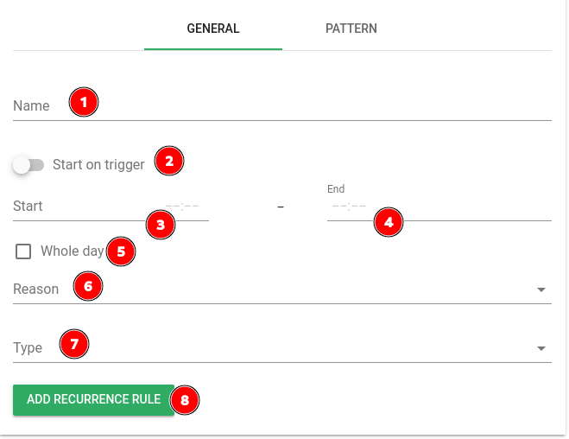
Task: Click the Reason select field
Action: (x=282, y=289)
